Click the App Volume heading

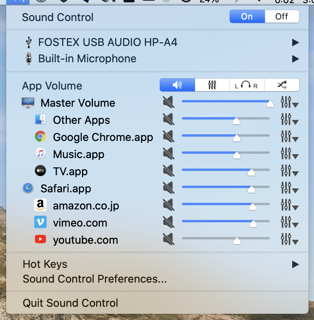[52, 86]
